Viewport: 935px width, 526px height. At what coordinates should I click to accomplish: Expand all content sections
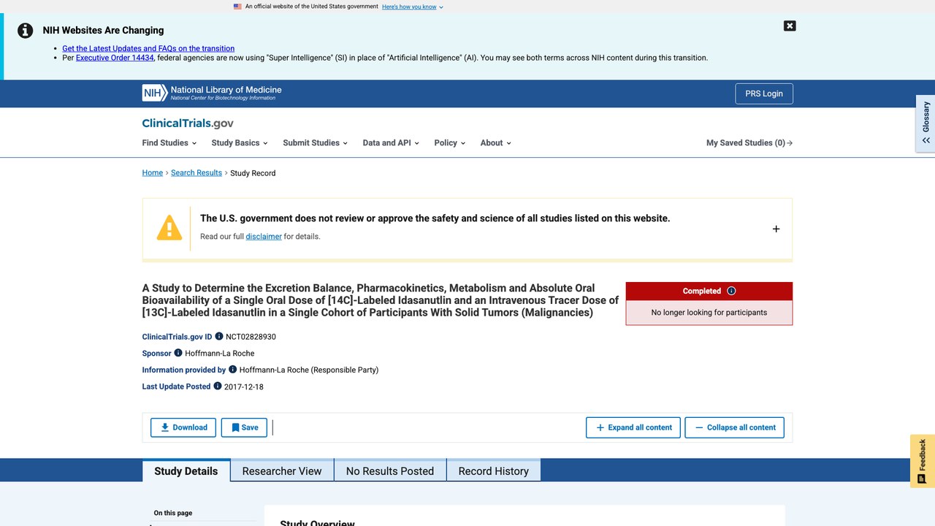[x=633, y=427]
